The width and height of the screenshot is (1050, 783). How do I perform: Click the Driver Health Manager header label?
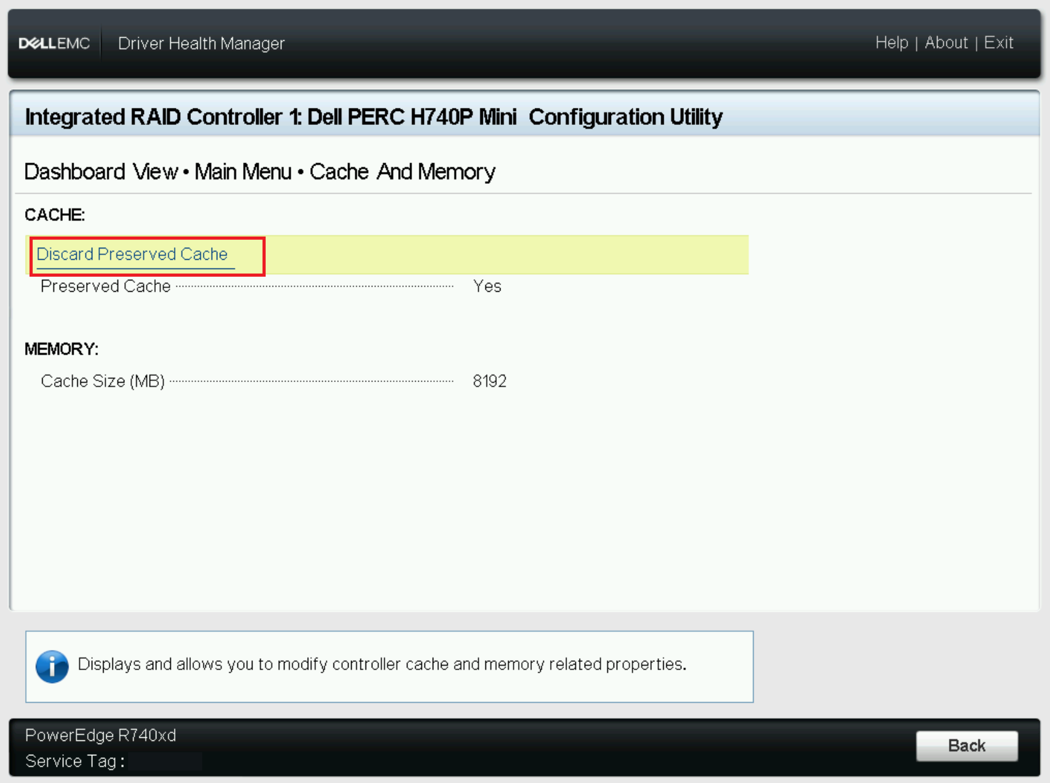(x=202, y=43)
